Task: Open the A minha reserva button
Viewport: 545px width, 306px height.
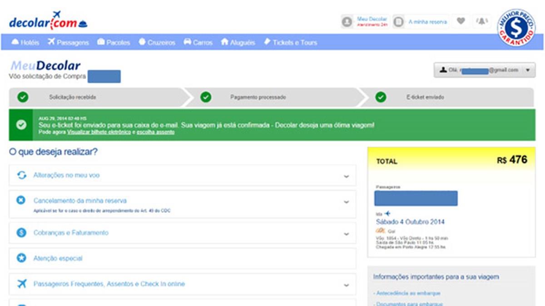Action: 421,21
